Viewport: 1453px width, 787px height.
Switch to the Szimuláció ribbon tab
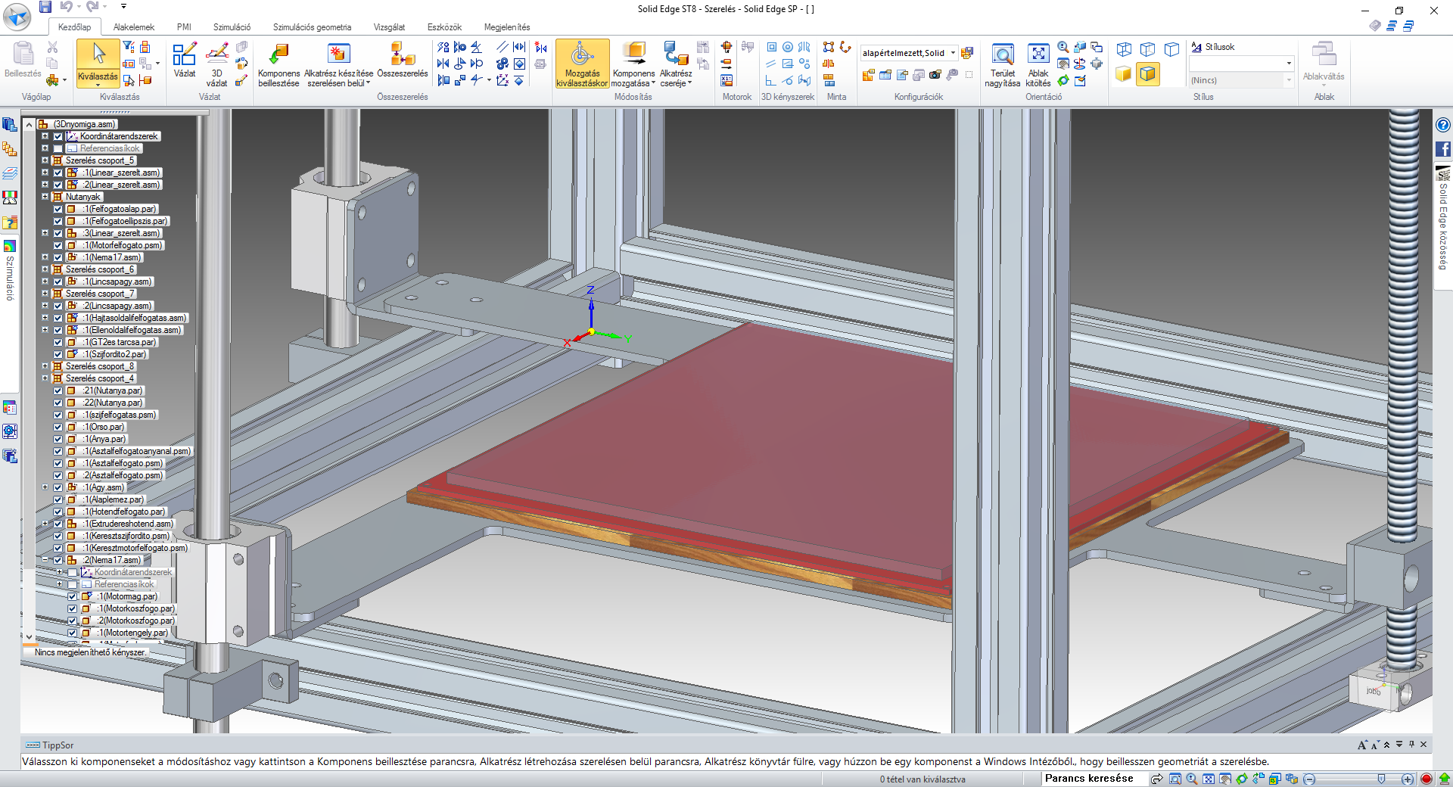[x=232, y=27]
